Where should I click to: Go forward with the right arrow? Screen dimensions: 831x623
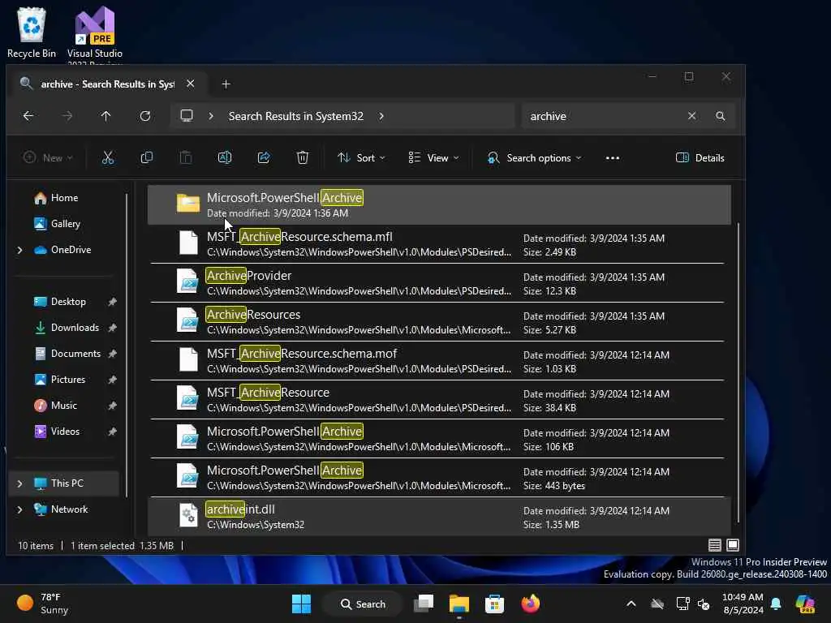tap(67, 116)
